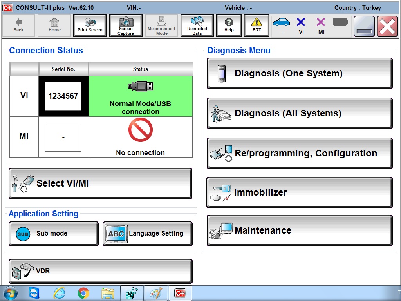Open the Windows Start menu
The image size is (401, 301).
point(11,293)
